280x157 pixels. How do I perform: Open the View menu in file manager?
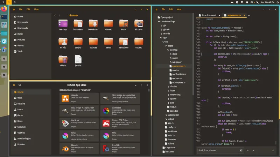click(36, 9)
